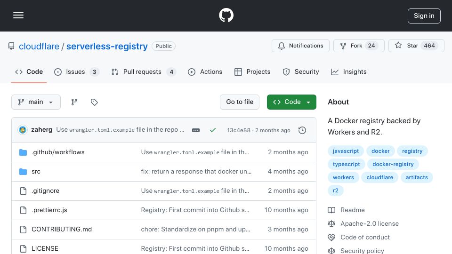Star the serverless-registry repository
The image size is (452, 254).
pyautogui.click(x=416, y=46)
